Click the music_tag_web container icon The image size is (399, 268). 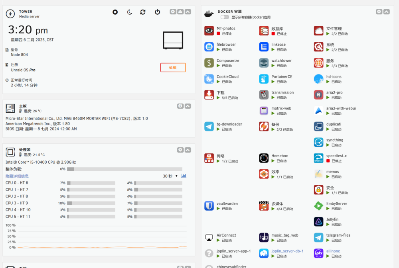[264, 237]
